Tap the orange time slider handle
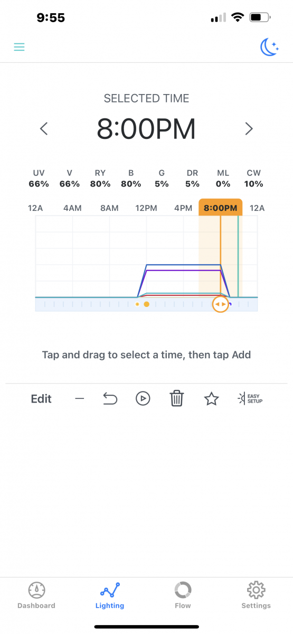 221,304
